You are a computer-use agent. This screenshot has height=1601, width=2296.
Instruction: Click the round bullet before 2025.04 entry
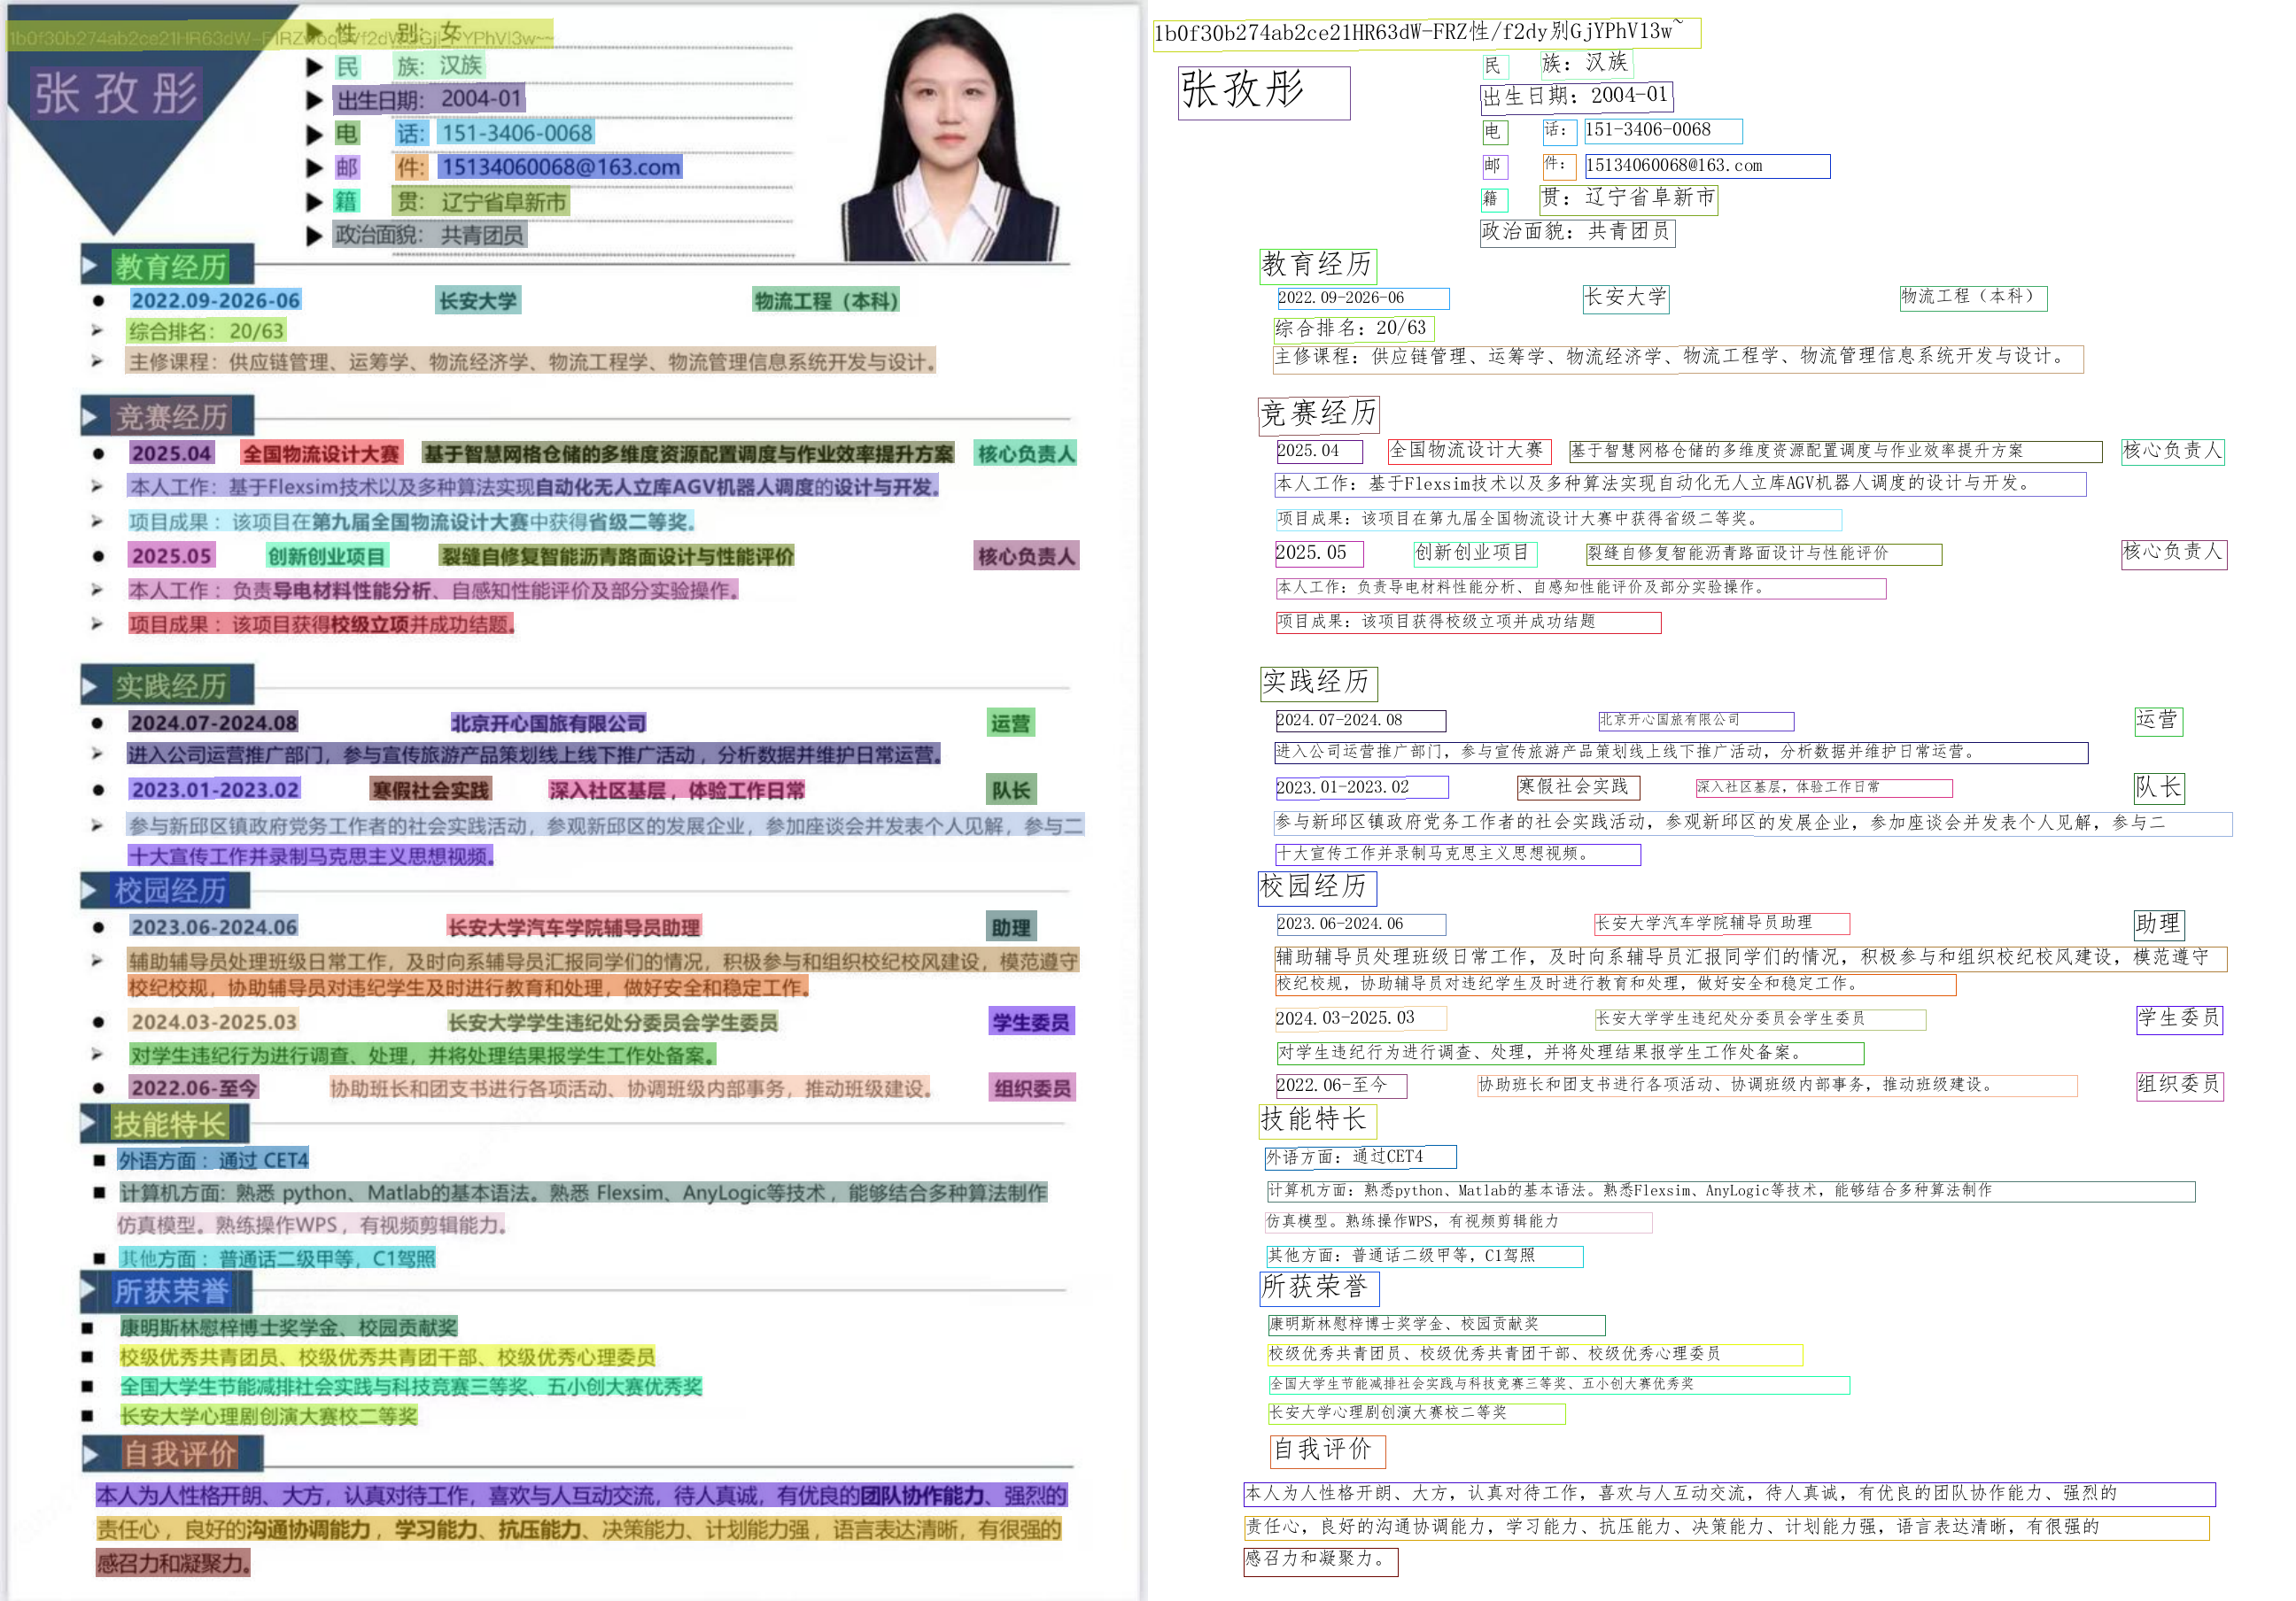[98, 453]
